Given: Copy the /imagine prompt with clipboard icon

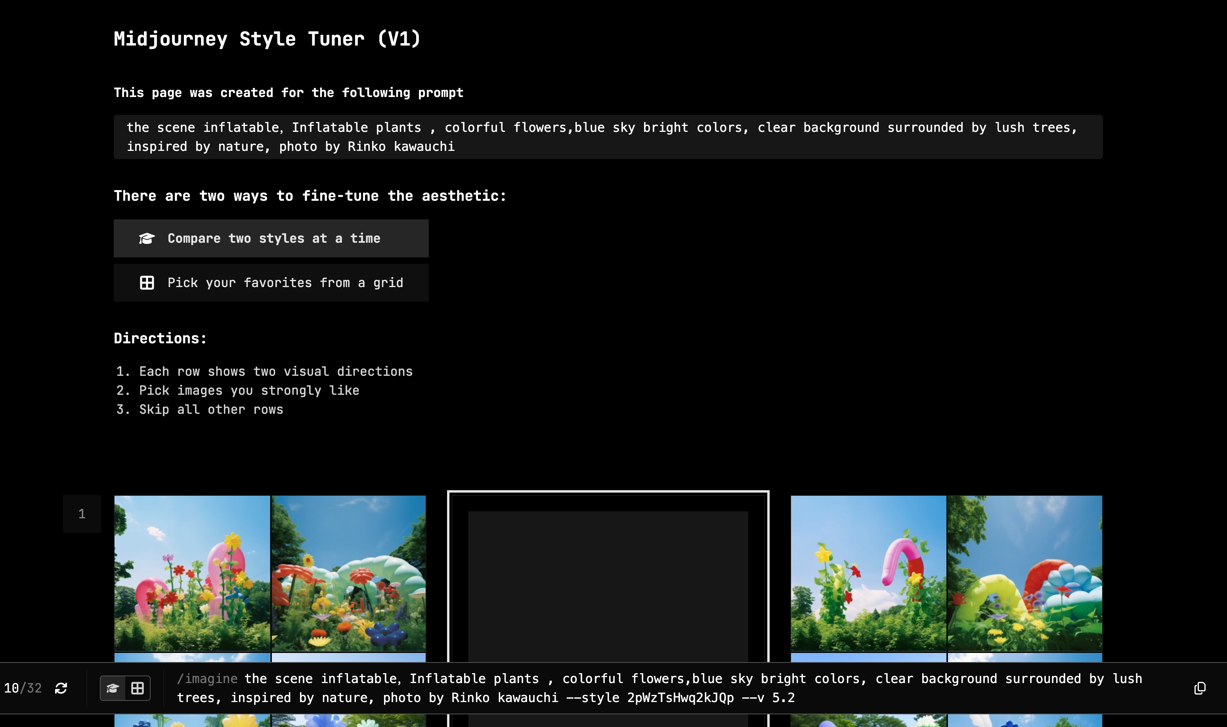Looking at the screenshot, I should (x=1200, y=688).
